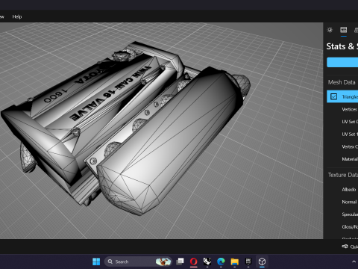Choose the Vertex Colors mesh option

coord(350,146)
